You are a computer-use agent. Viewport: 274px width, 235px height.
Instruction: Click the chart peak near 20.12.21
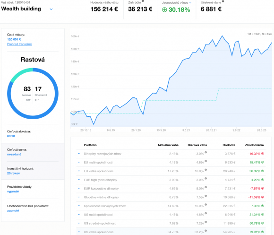(x=223, y=36)
